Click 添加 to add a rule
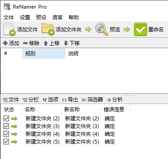 click(11, 43)
